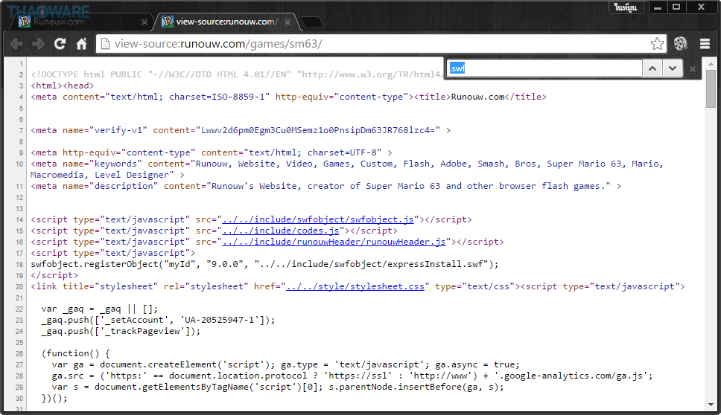Open the Chrome hamburger menu

tap(705, 44)
